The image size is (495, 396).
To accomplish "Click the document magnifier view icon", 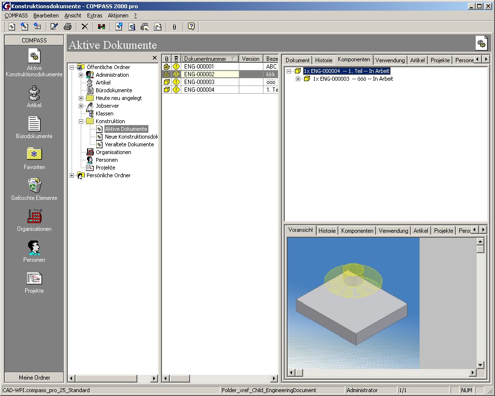I will [x=131, y=27].
